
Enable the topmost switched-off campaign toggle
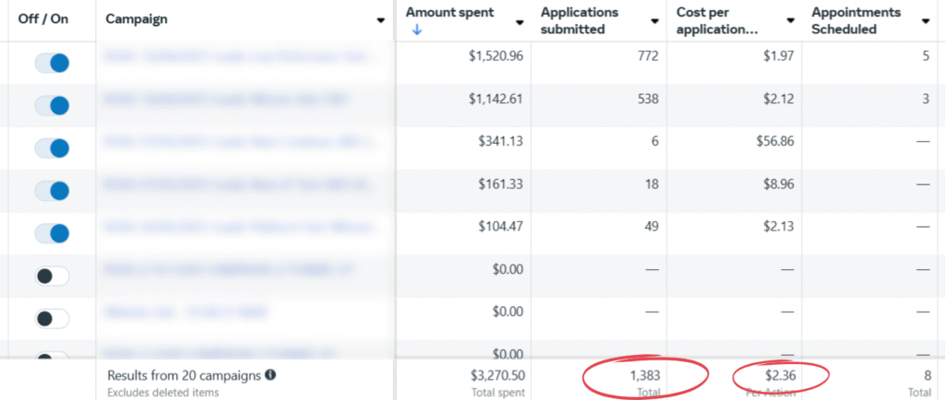pyautogui.click(x=53, y=276)
